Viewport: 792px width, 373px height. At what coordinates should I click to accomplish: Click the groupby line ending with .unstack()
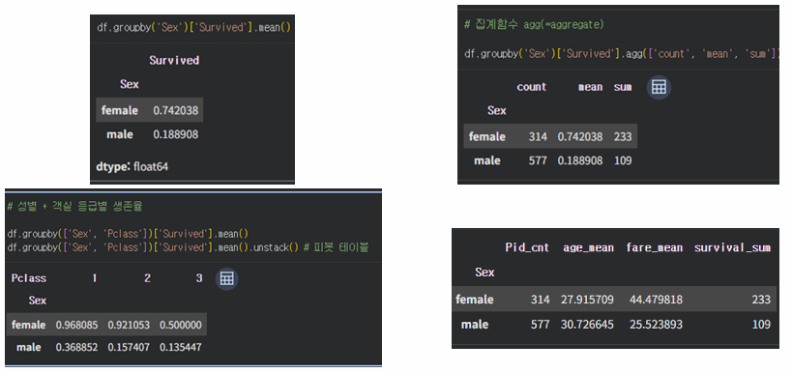pos(188,247)
